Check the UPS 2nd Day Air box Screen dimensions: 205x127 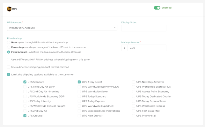click(x=25, y=111)
